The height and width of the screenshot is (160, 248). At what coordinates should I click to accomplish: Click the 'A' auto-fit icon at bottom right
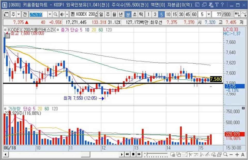coord(243,154)
